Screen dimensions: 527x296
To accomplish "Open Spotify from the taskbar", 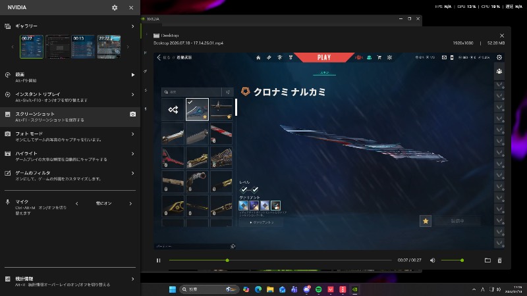I will pyautogui.click(x=318, y=289).
